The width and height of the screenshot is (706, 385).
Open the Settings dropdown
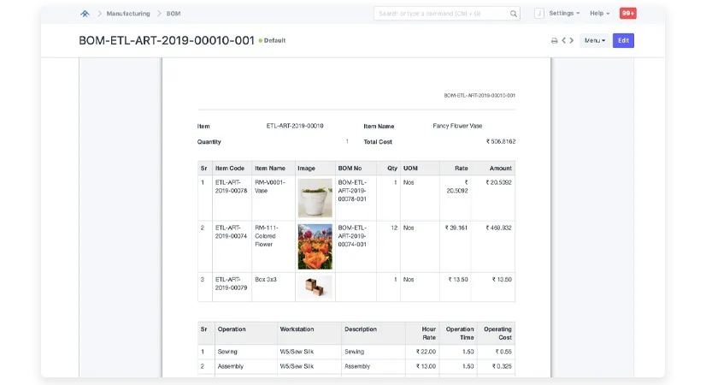564,14
